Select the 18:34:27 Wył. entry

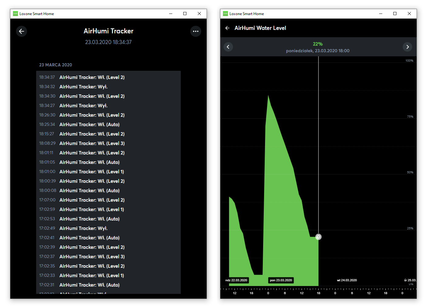click(108, 106)
